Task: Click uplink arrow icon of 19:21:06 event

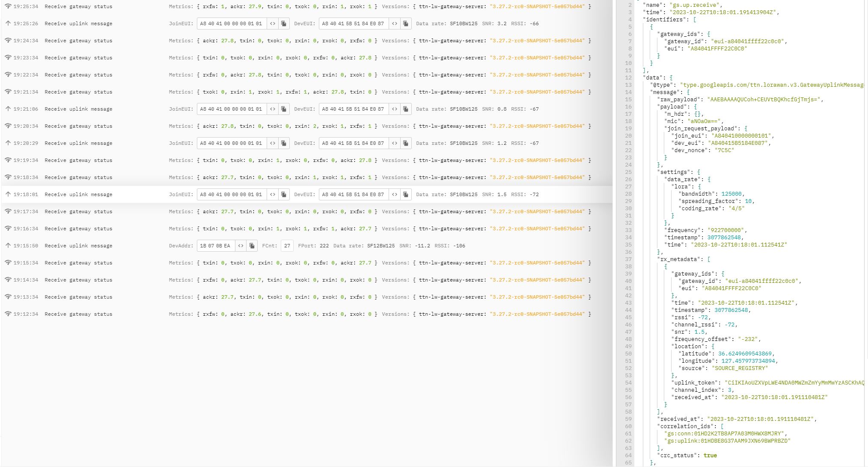Action: tap(8, 109)
